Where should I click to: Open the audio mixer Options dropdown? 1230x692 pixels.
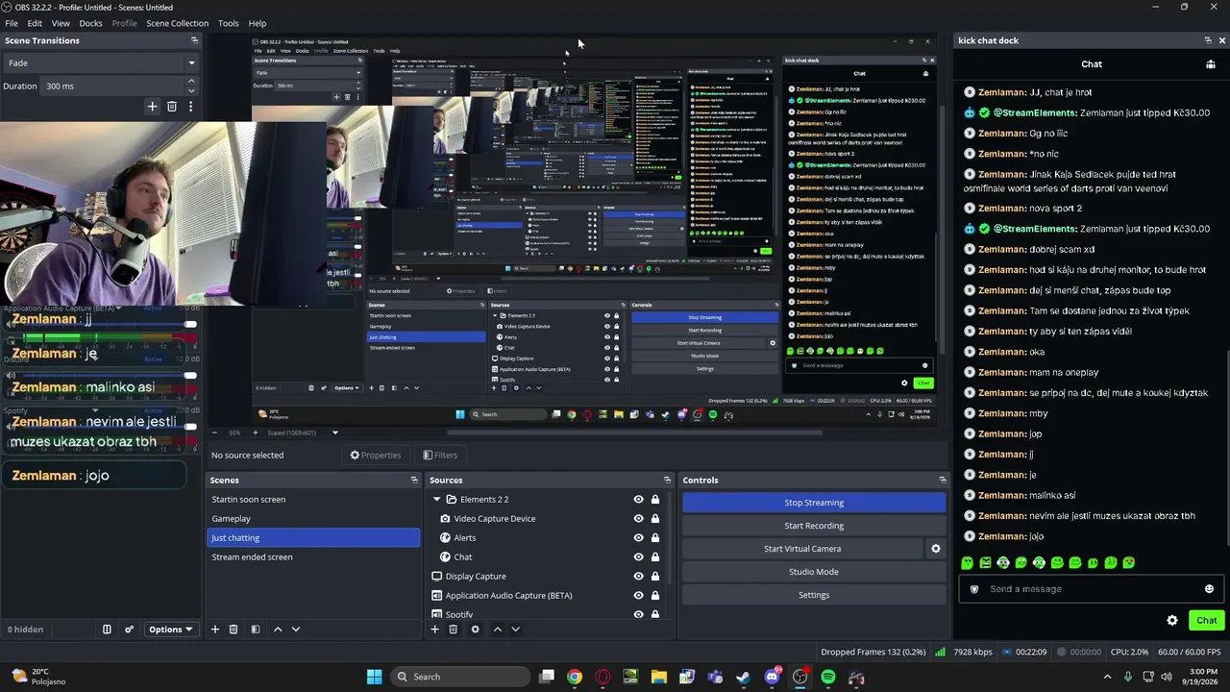coord(170,630)
